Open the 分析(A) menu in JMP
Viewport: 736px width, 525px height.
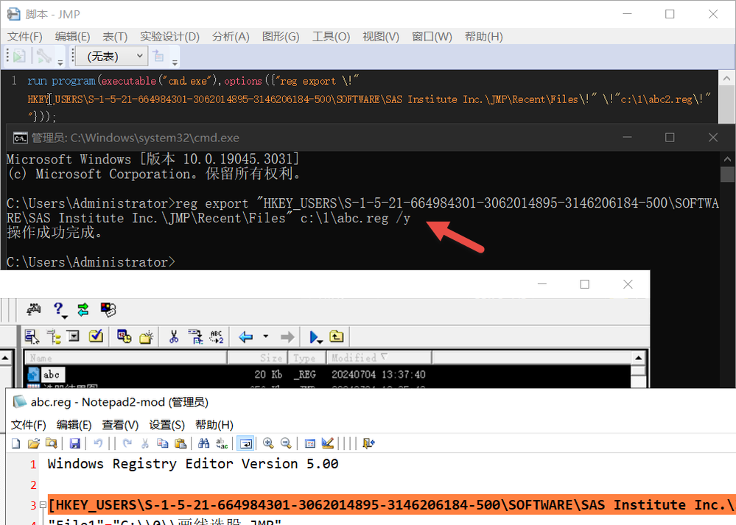231,37
